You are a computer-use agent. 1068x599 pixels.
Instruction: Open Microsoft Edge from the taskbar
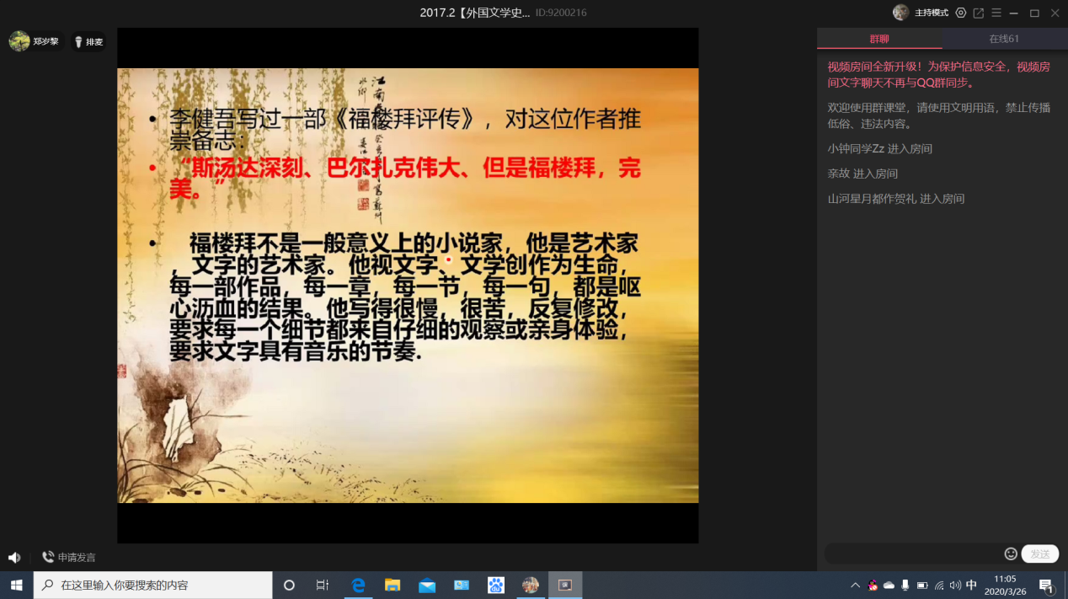[358, 586]
